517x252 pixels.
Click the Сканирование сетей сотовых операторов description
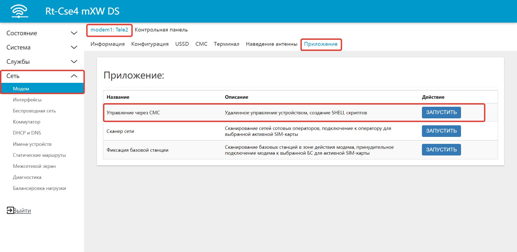[x=308, y=131]
